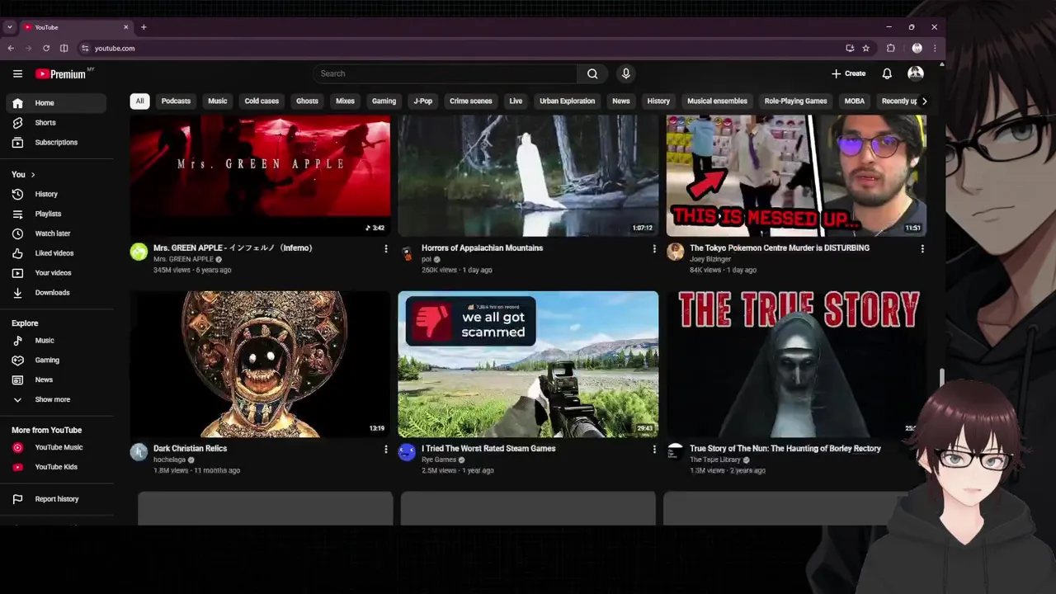
Task: Bookmark this page with star icon
Action: pos(865,48)
